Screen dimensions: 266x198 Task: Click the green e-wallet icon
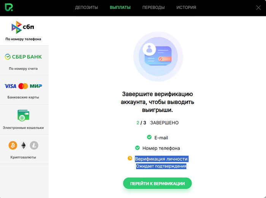point(24,115)
